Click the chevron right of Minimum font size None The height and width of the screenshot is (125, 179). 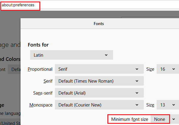point(174,119)
